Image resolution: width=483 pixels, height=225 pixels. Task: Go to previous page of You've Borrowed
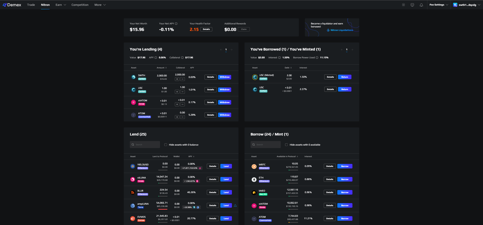(x=342, y=50)
